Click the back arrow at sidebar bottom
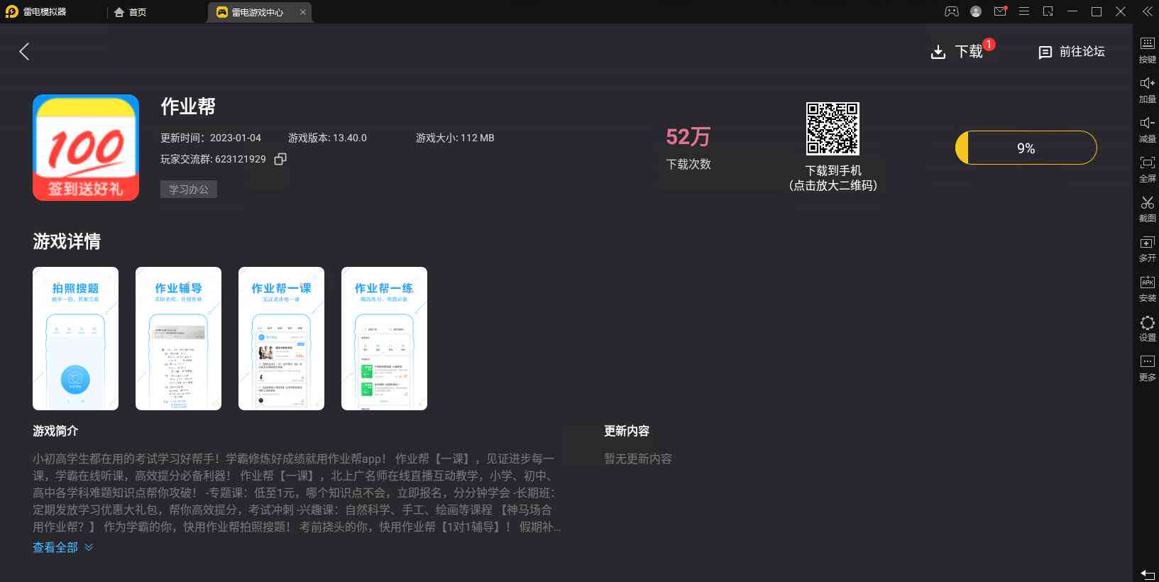This screenshot has height=582, width=1159. (1147, 573)
